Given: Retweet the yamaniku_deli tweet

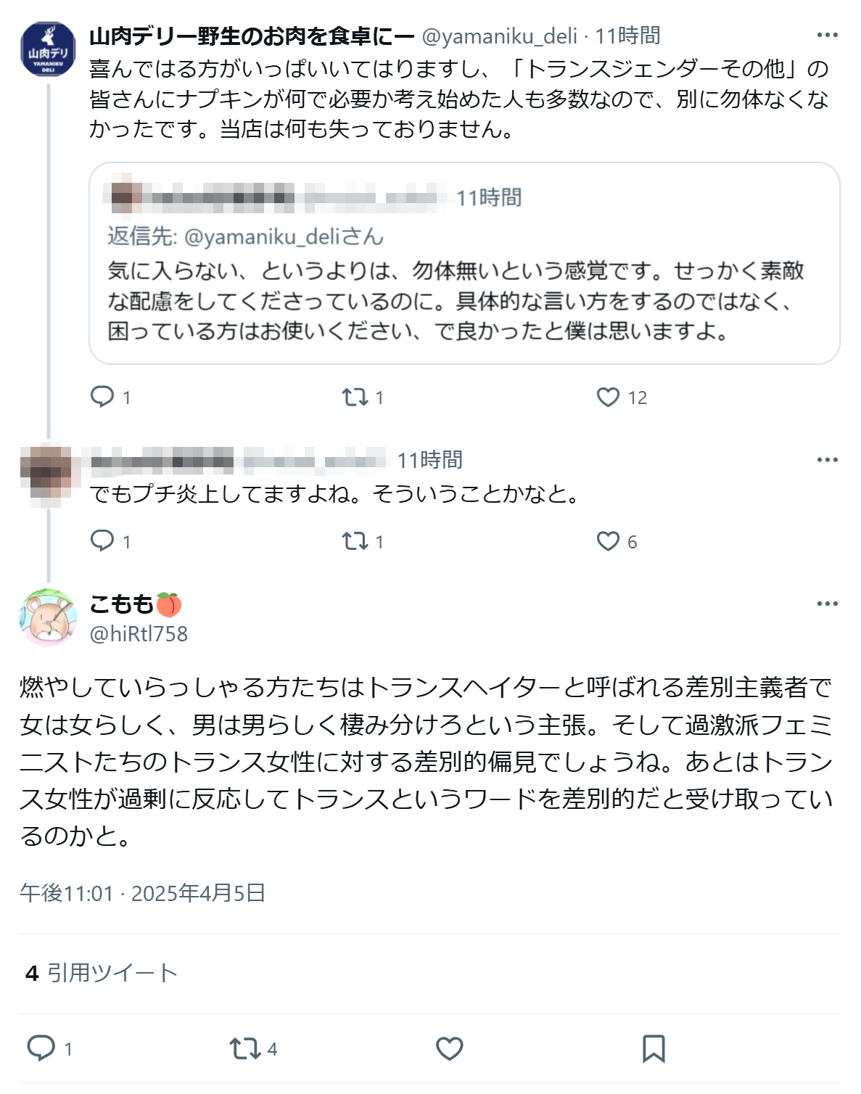Looking at the screenshot, I should 355,397.
